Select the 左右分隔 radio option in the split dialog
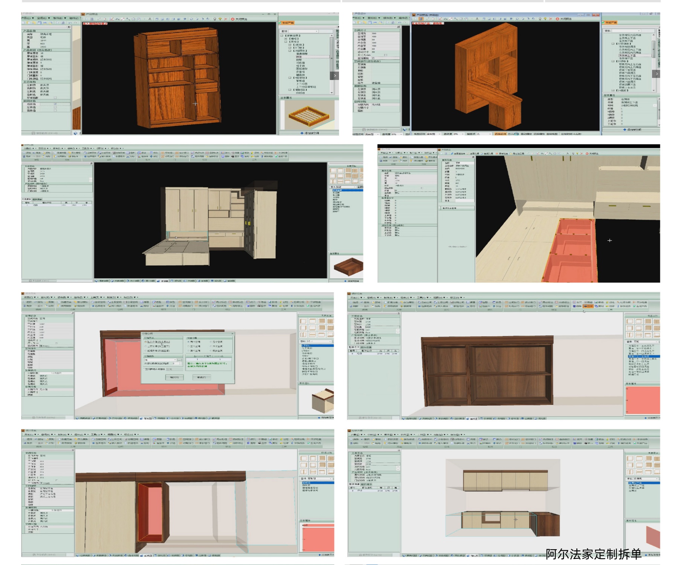The width and height of the screenshot is (678, 565). [146, 342]
